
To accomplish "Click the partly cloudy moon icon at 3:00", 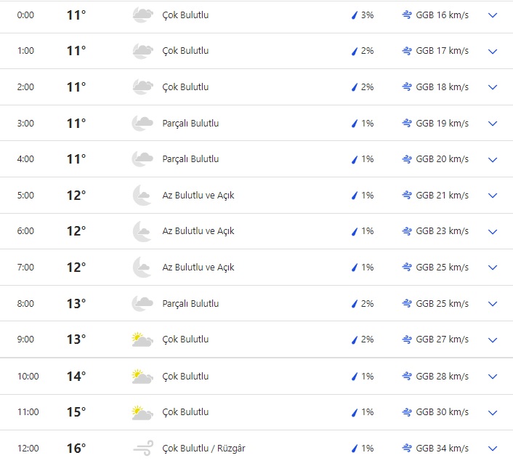I will pyautogui.click(x=142, y=123).
